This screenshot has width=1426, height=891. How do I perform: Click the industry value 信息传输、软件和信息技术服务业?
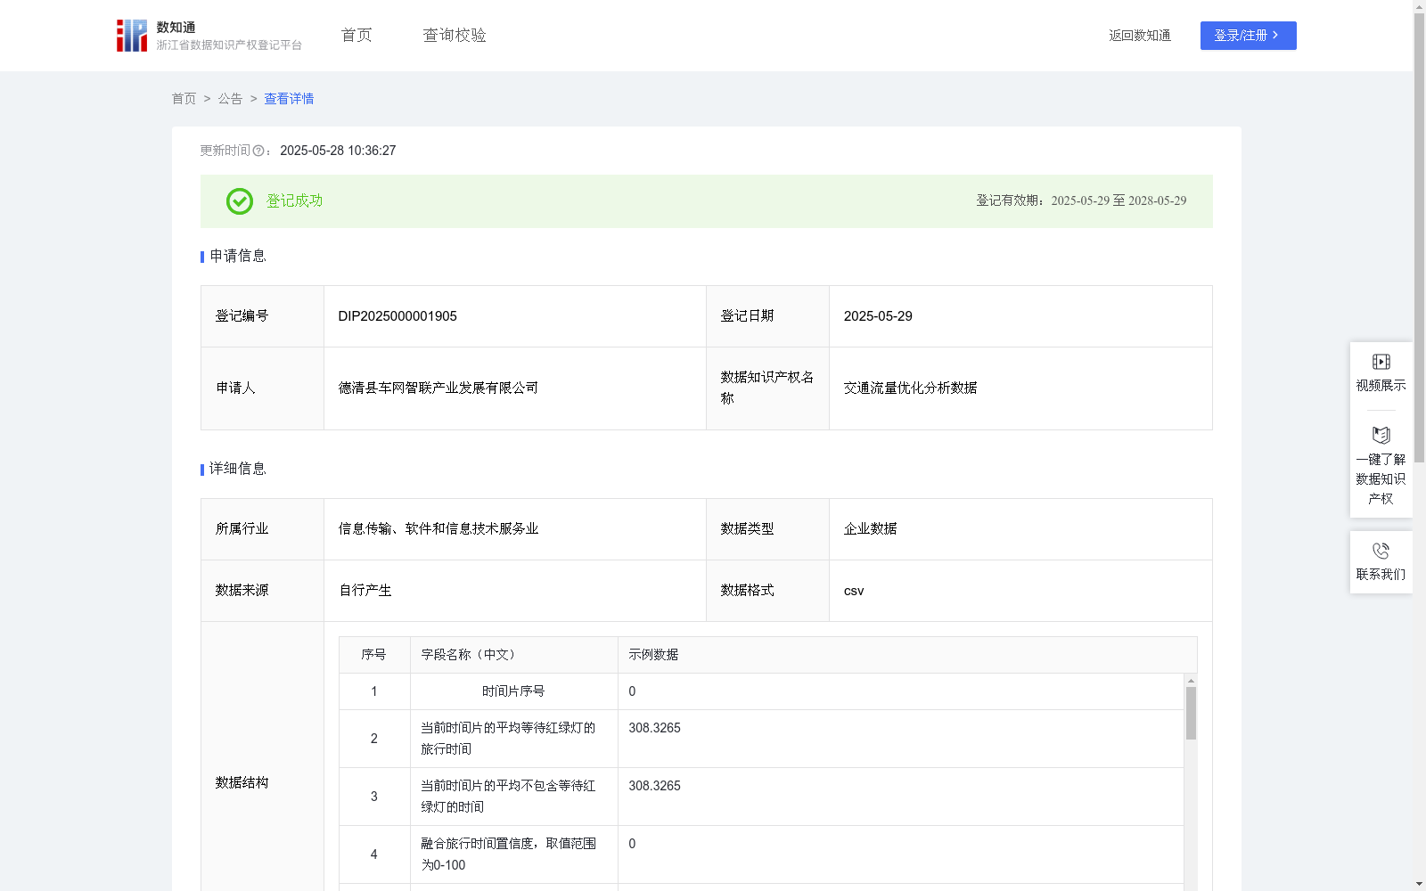pos(438,529)
